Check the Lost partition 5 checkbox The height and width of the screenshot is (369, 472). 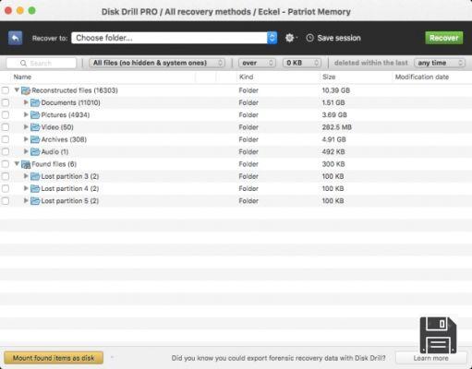(x=6, y=201)
